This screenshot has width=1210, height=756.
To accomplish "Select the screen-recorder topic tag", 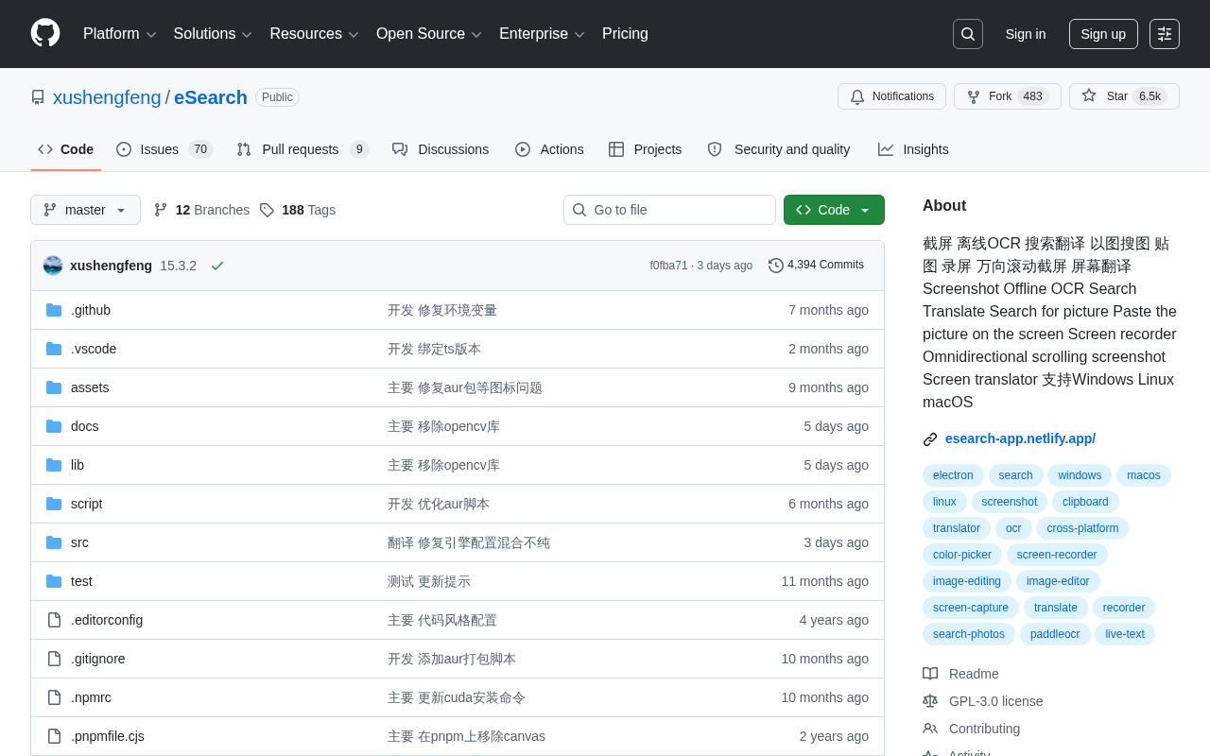I will point(1057,555).
